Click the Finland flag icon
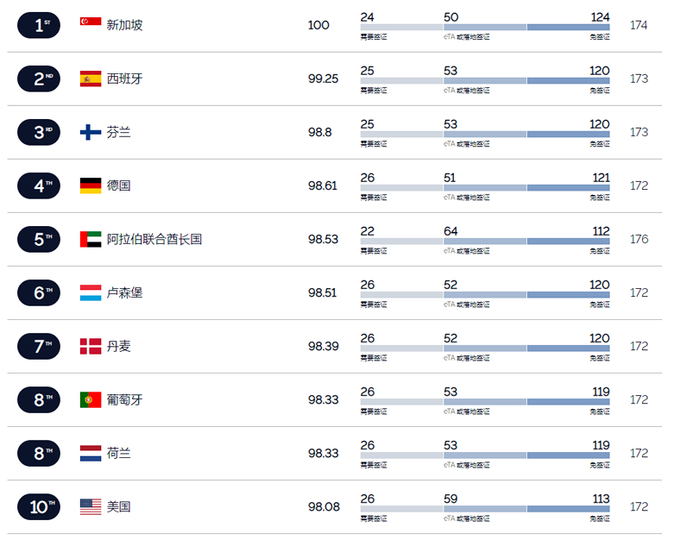Screen dimensions: 680x540 (x=91, y=132)
